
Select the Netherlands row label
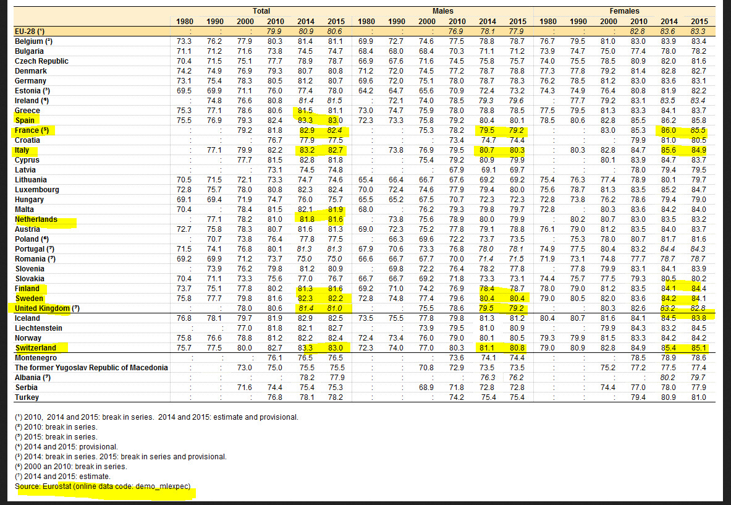click(x=36, y=219)
